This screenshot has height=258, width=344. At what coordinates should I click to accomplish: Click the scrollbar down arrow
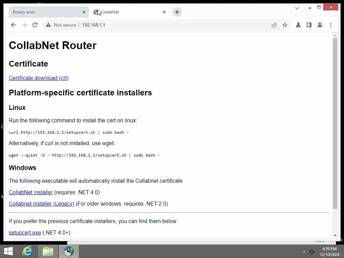pos(335,235)
